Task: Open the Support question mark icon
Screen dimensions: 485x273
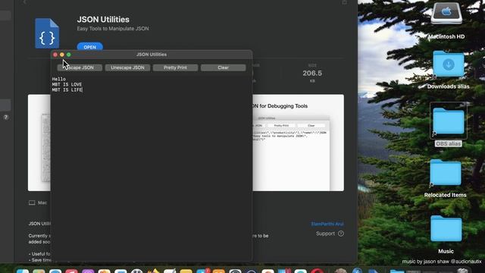Action: pyautogui.click(x=341, y=234)
